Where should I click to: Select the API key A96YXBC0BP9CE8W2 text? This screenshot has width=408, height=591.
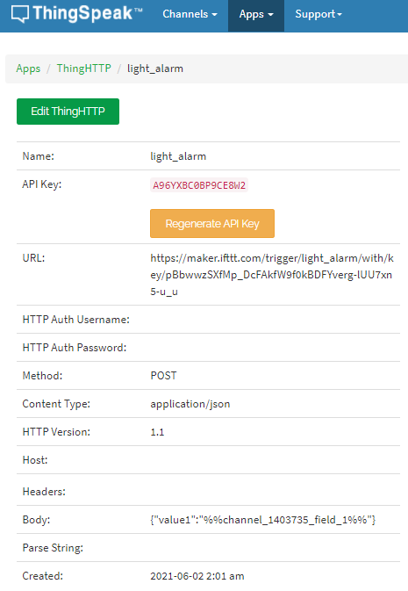(x=199, y=185)
